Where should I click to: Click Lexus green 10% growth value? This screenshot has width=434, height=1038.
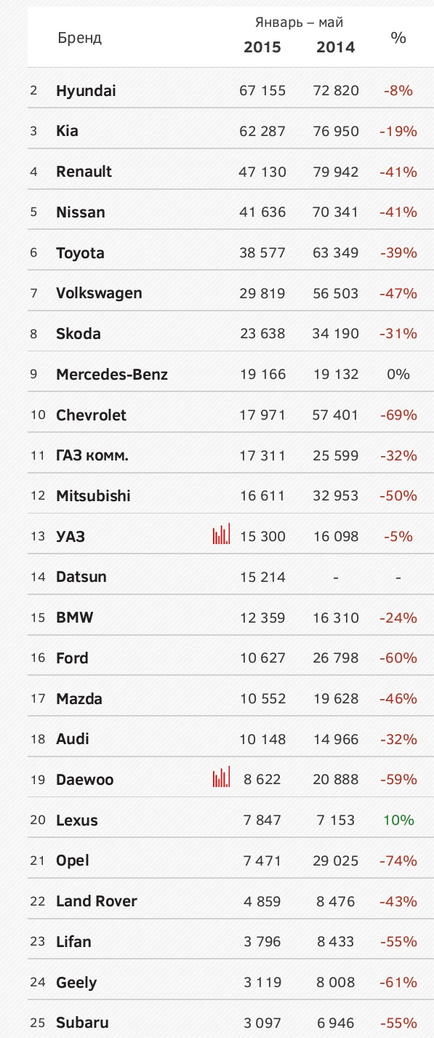point(398,820)
